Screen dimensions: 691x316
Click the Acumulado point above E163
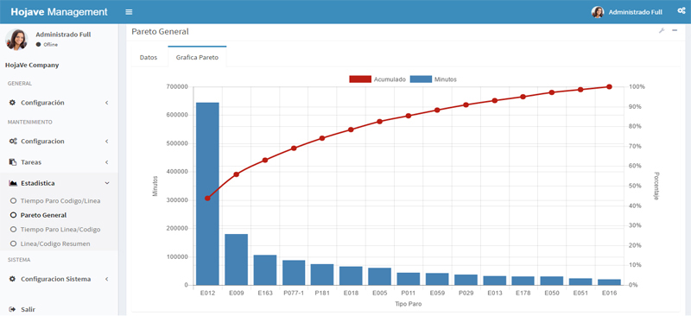pos(265,161)
